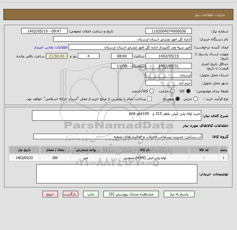The height and width of the screenshot is (230, 237).
Task: Select the کالا/خدمت radio button
Action: tap(152, 91)
